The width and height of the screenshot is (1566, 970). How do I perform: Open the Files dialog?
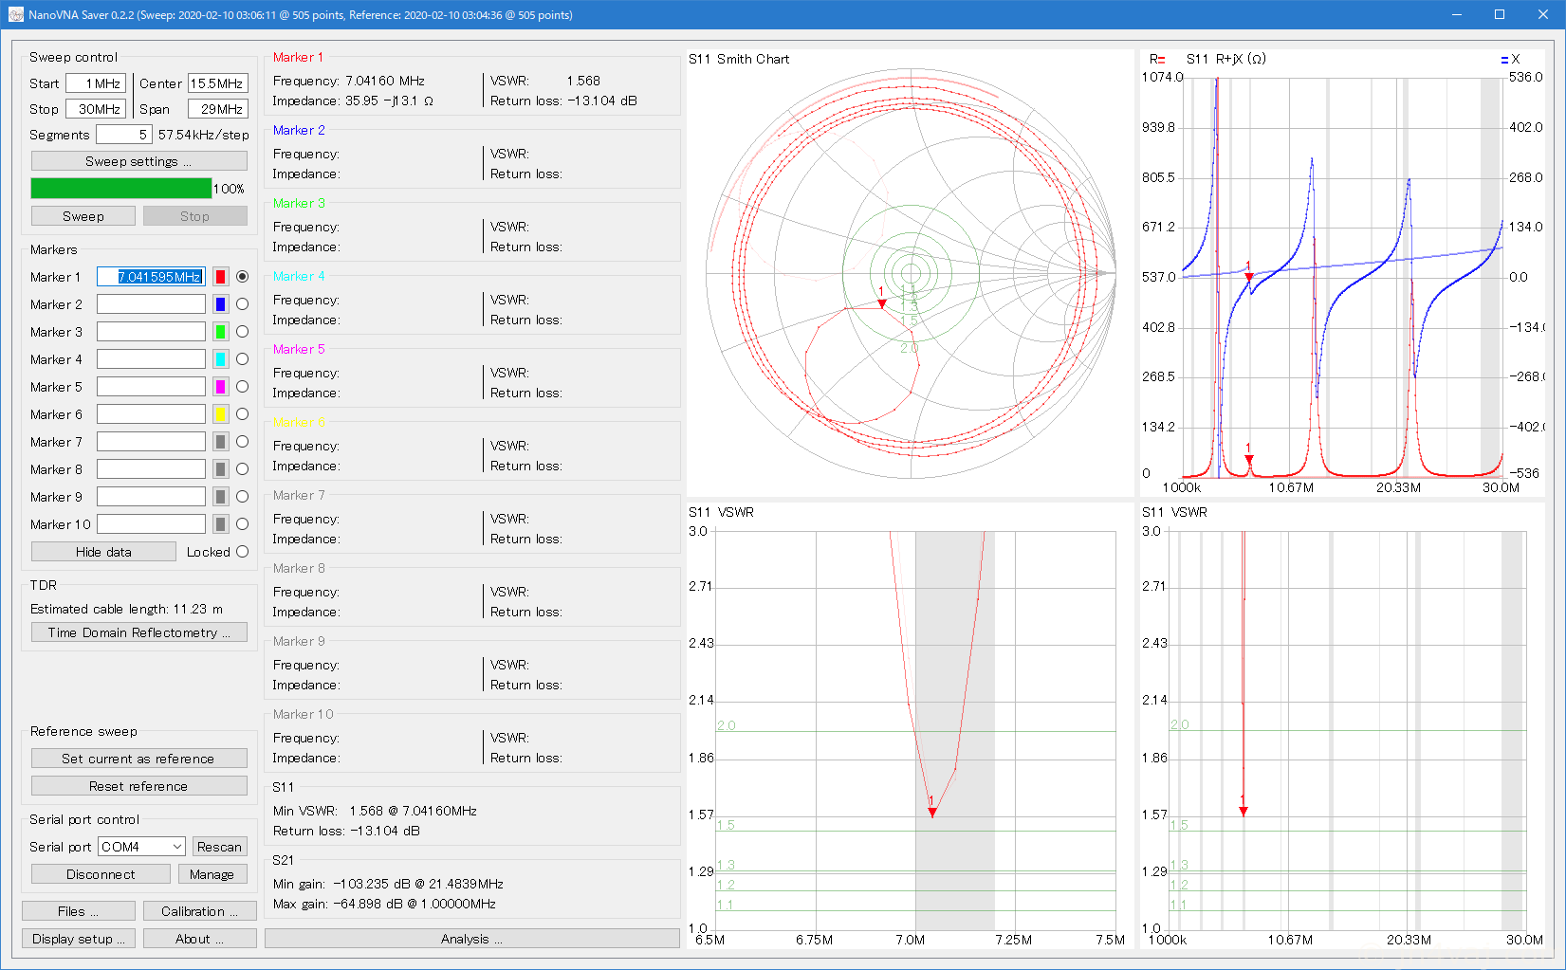click(x=79, y=911)
